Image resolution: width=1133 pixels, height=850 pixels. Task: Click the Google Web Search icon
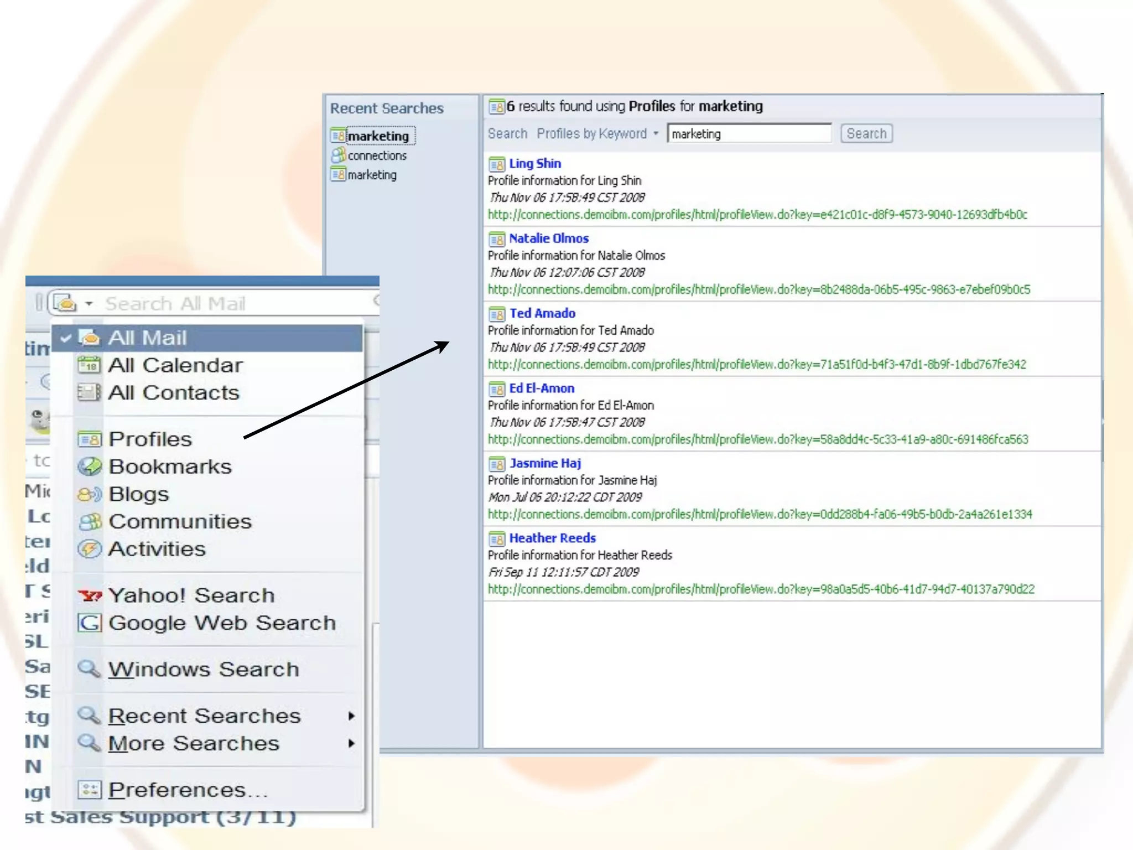(89, 623)
